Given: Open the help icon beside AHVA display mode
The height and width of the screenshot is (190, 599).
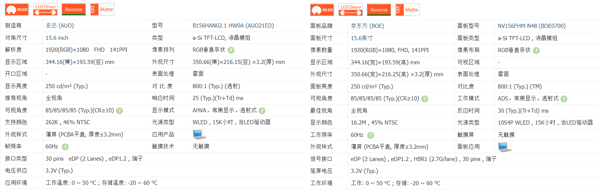Looking at the screenshot, I should tap(262, 111).
